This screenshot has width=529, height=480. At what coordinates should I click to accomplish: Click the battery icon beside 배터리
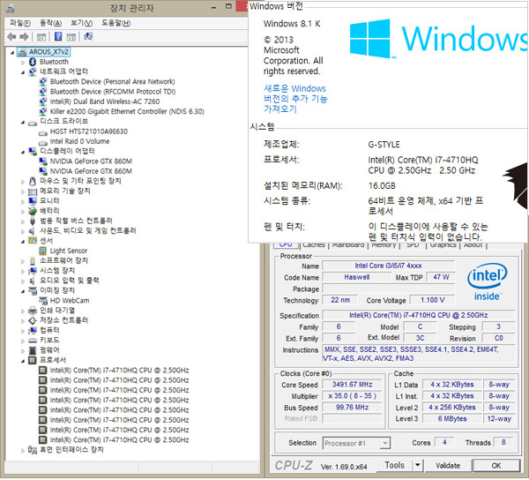[33, 211]
